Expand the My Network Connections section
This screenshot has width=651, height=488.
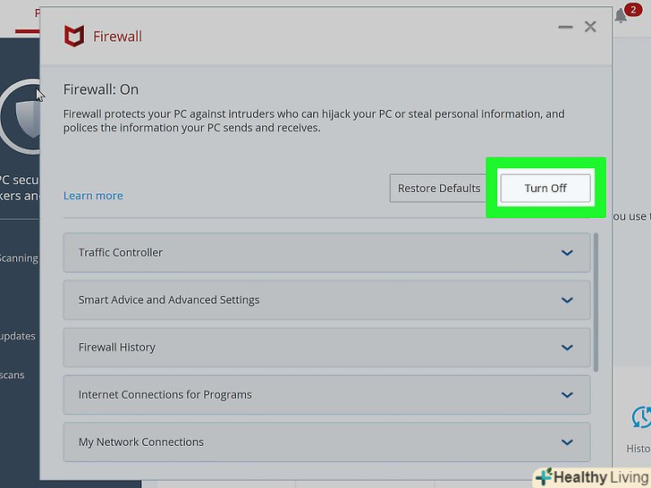pyautogui.click(x=326, y=442)
